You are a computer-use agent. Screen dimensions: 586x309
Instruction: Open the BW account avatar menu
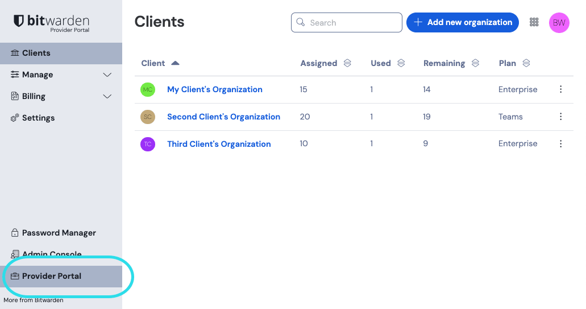(x=559, y=23)
